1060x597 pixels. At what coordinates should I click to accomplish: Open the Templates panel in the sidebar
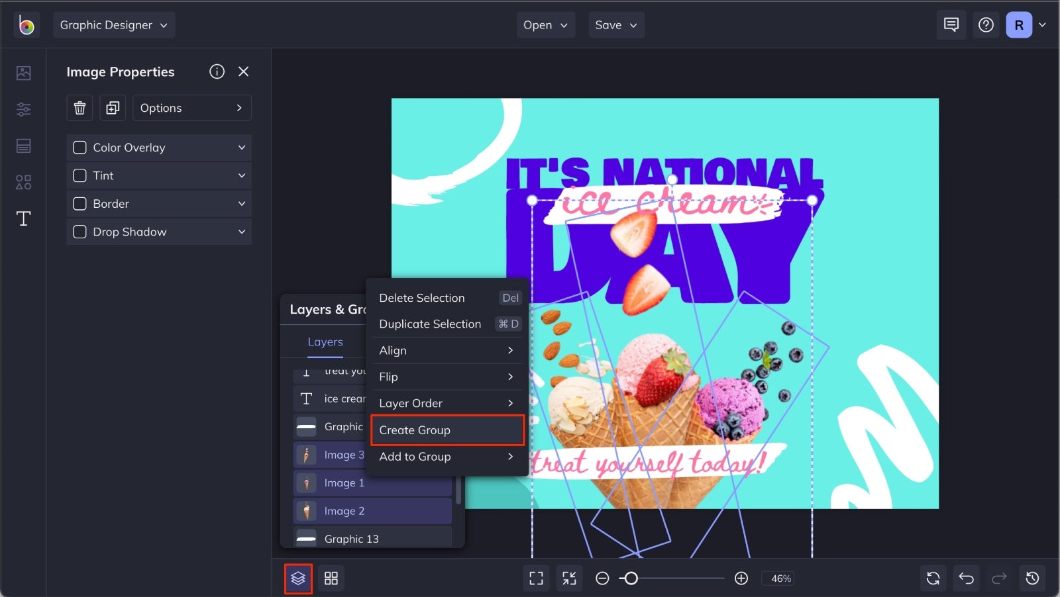pos(23,146)
